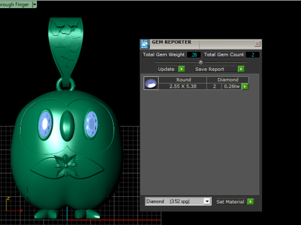Click the green arrow next to Update

pyautogui.click(x=181, y=69)
